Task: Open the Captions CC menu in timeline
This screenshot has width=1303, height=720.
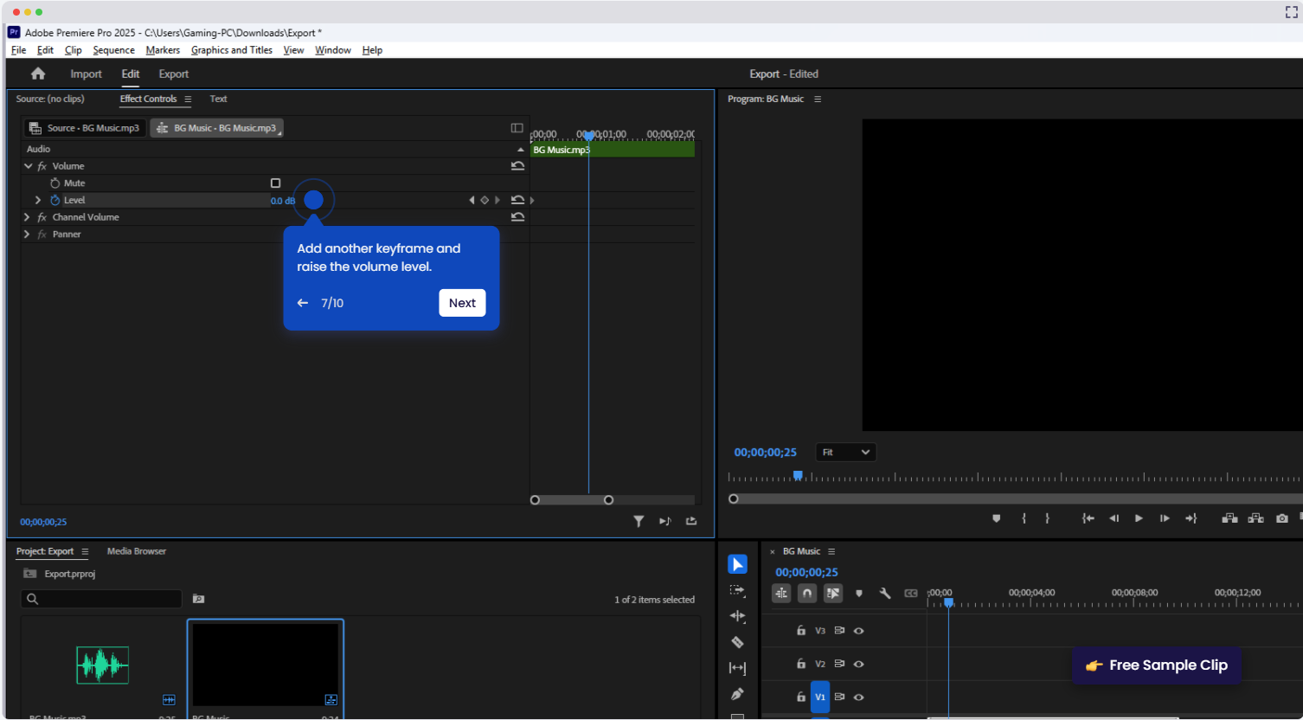Action: pyautogui.click(x=911, y=593)
